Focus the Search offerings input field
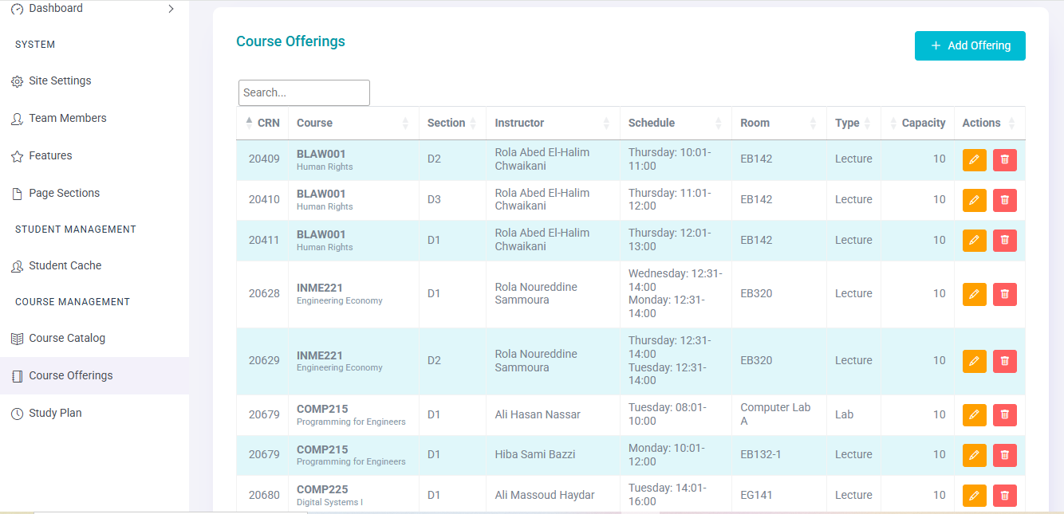The image size is (1064, 514). 304,92
